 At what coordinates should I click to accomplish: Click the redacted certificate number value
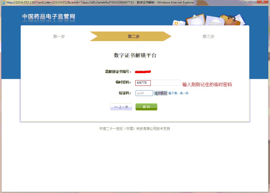(x=143, y=72)
